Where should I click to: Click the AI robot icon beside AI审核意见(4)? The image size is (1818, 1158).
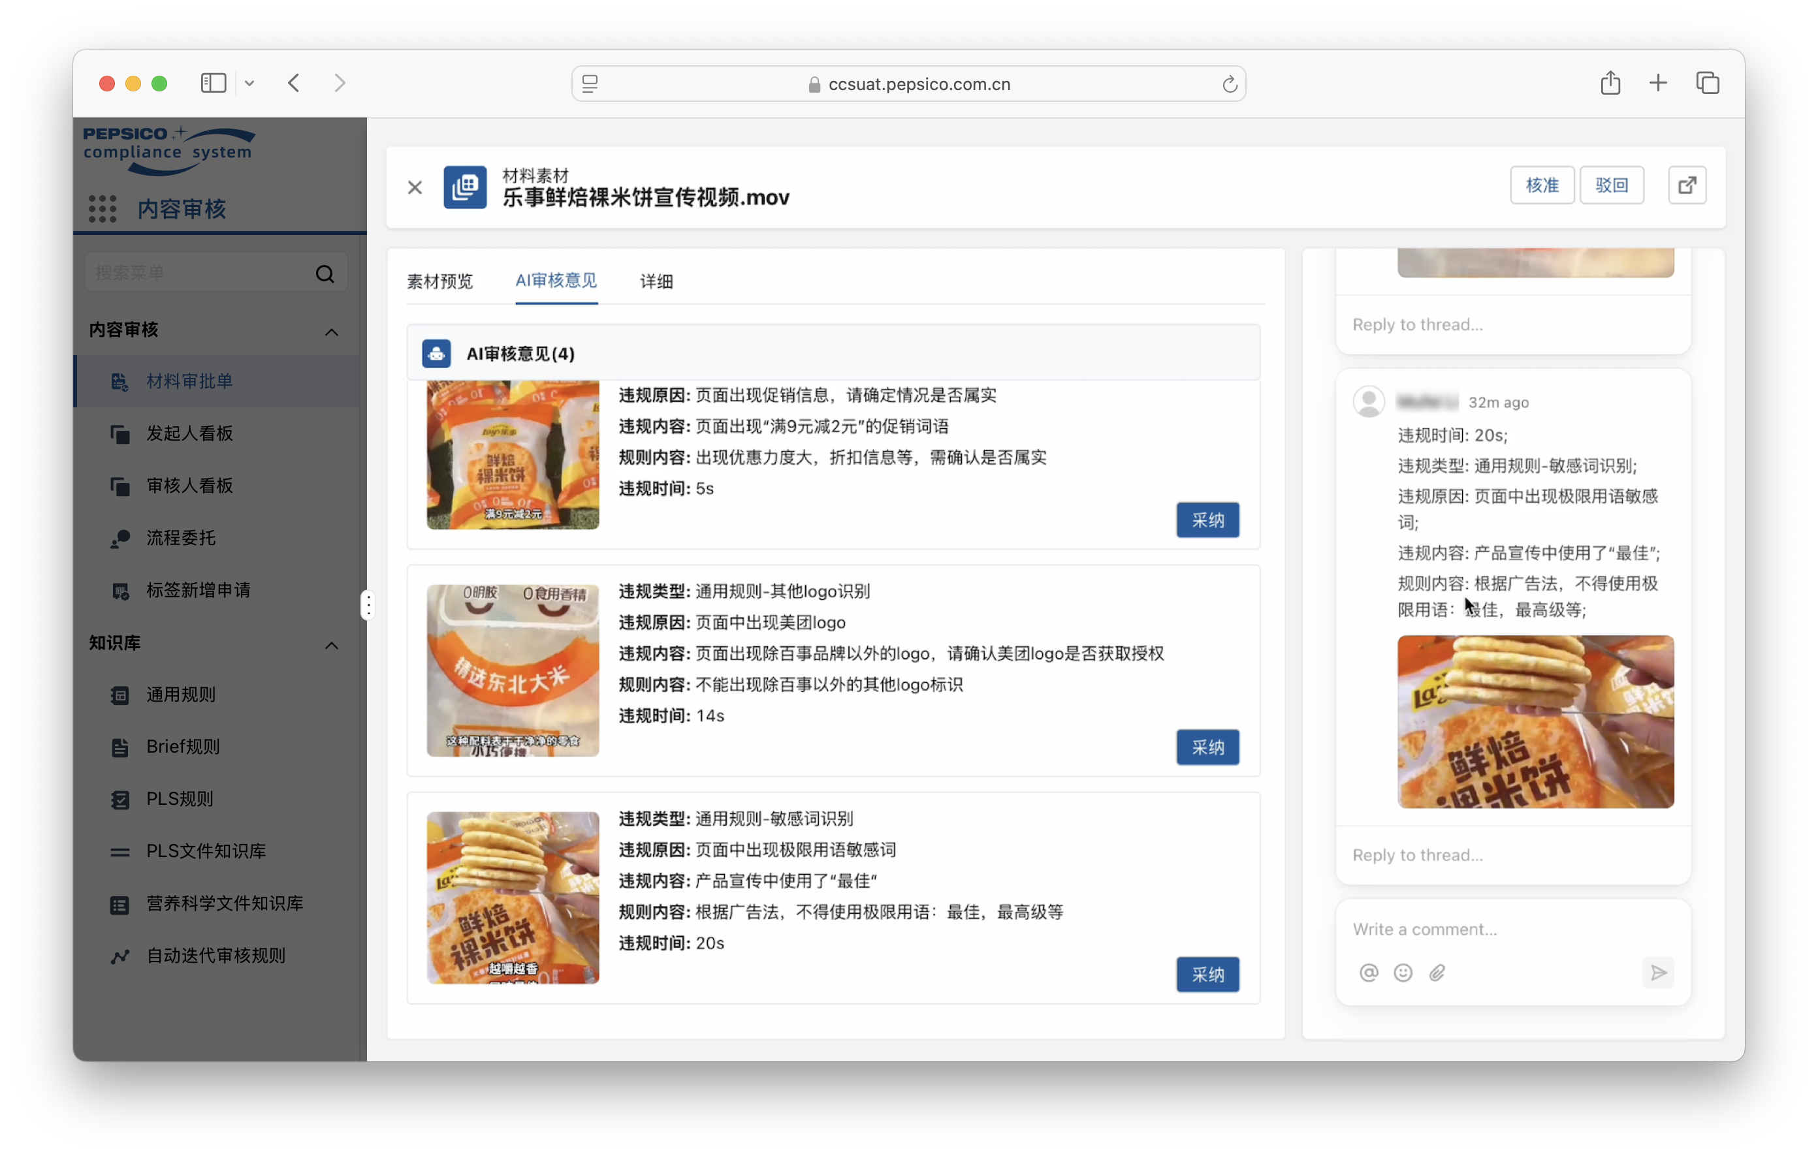pyautogui.click(x=436, y=352)
